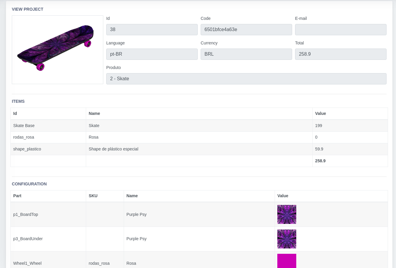
Task: Click the magenta Rosa wheel color swatch
Action: 287,261
